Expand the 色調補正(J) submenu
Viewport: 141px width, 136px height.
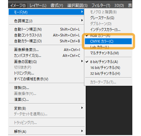tap(46, 21)
